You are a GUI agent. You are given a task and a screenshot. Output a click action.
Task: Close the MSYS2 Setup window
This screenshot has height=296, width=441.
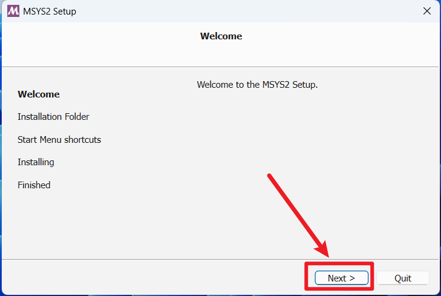coord(426,11)
